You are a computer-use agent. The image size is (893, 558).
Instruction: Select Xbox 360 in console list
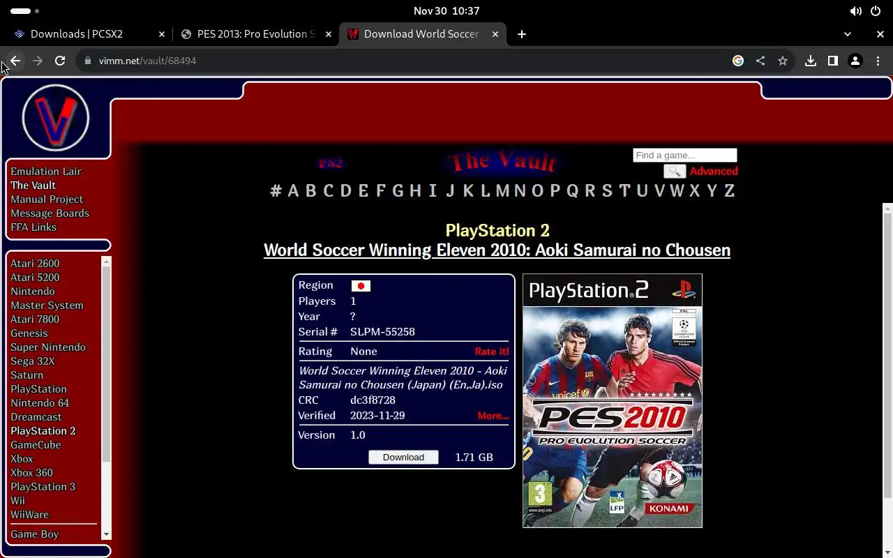pyautogui.click(x=31, y=473)
